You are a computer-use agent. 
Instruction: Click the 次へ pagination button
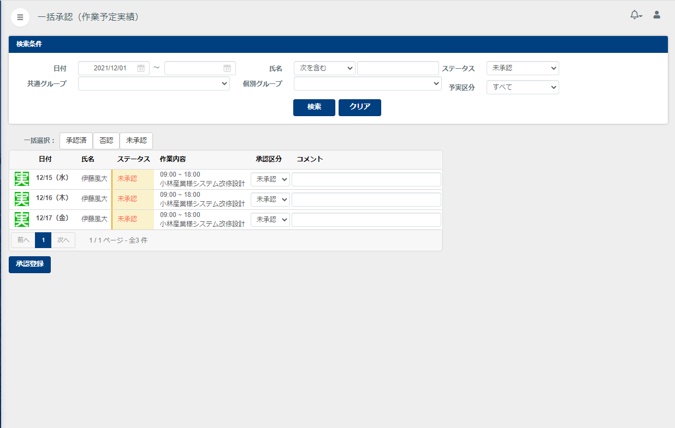(x=63, y=240)
